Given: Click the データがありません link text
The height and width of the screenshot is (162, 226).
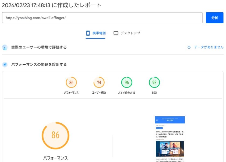Looking at the screenshot, I should click(209, 47).
